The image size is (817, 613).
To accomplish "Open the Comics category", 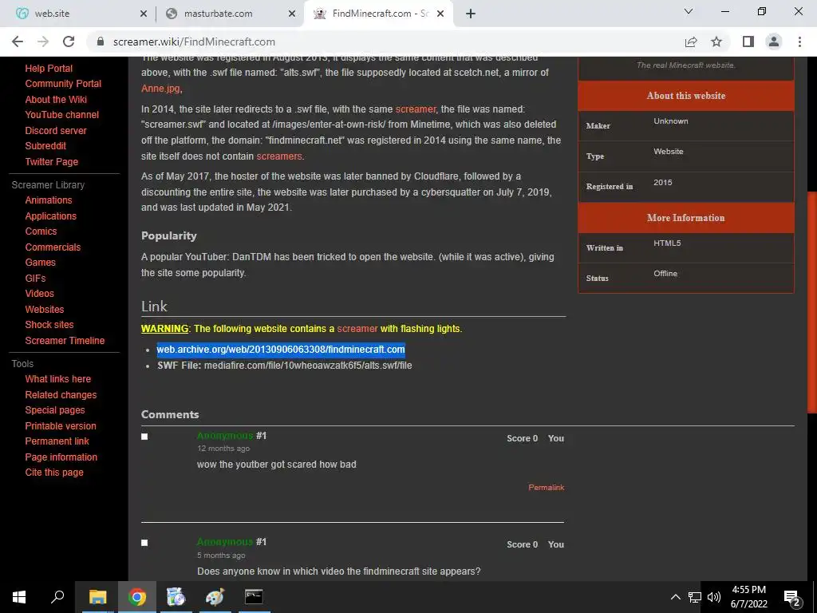I will (41, 231).
